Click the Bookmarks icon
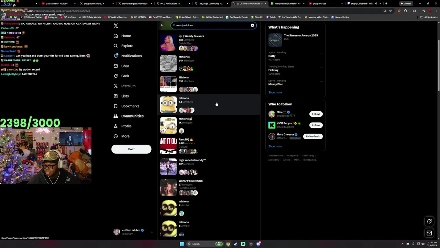Image resolution: width=440 pixels, height=248 pixels. tap(115, 106)
